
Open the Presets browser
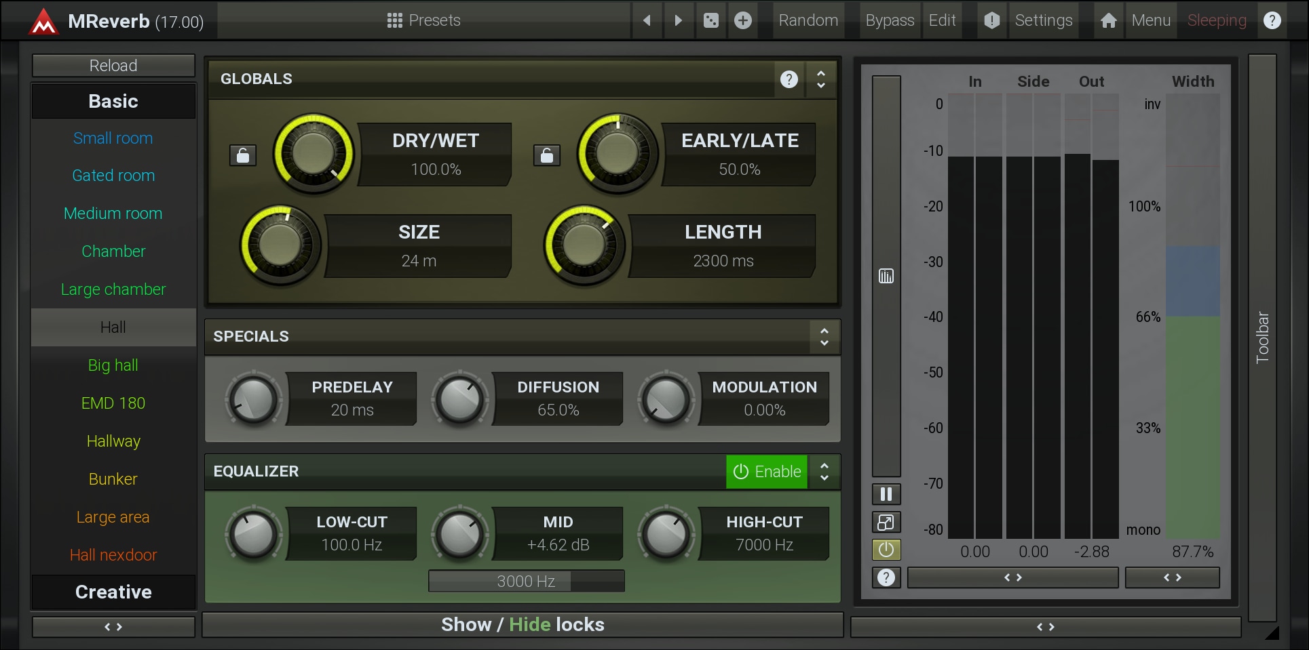pyautogui.click(x=424, y=20)
